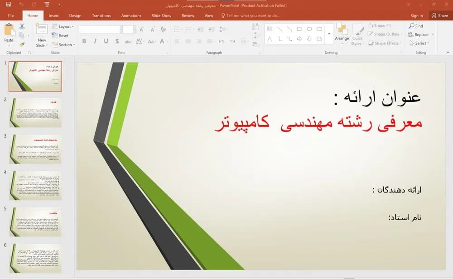Increase list indent level
This screenshot has height=279, width=453.
(x=212, y=29)
